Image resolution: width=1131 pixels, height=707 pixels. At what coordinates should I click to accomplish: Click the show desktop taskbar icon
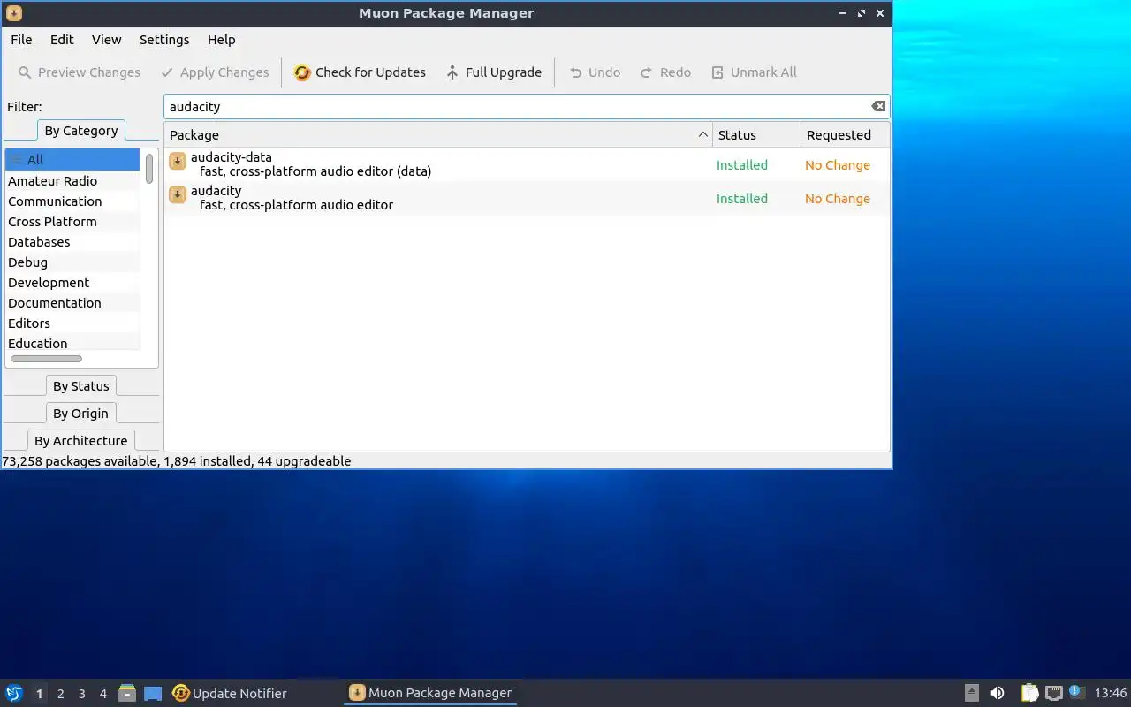153,694
